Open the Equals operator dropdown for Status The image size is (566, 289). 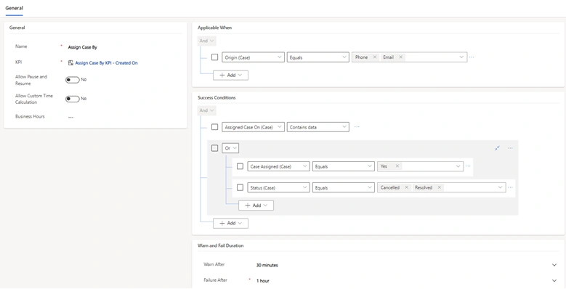click(343, 187)
